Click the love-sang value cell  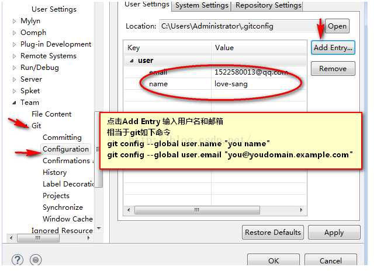pos(231,84)
